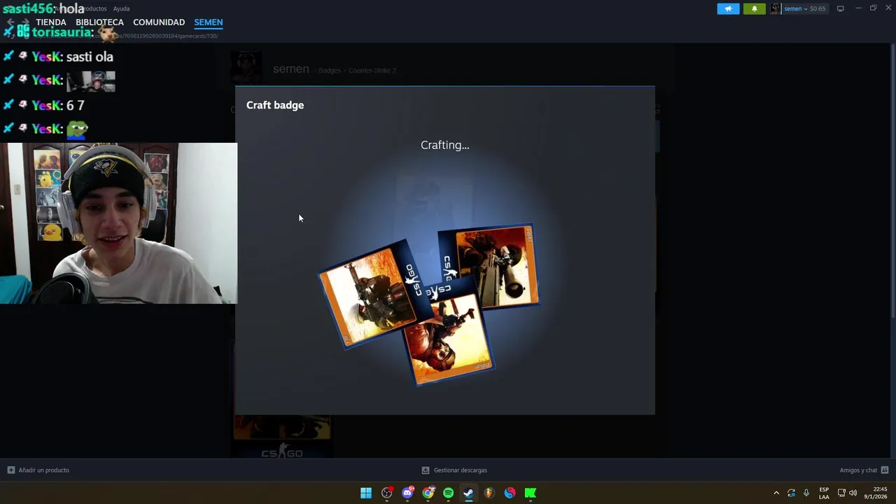Click the Steam taskbar icon

tap(468, 493)
